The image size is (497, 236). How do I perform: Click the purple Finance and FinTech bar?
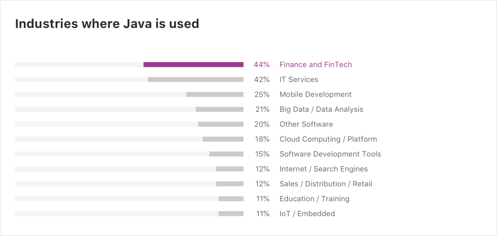[x=193, y=65]
